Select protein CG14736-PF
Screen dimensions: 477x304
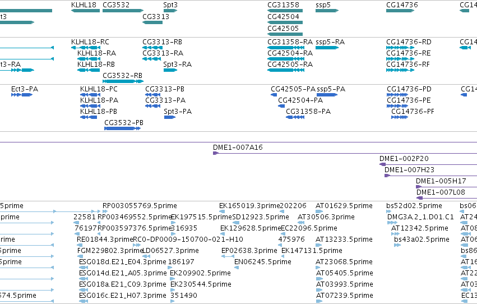point(400,117)
